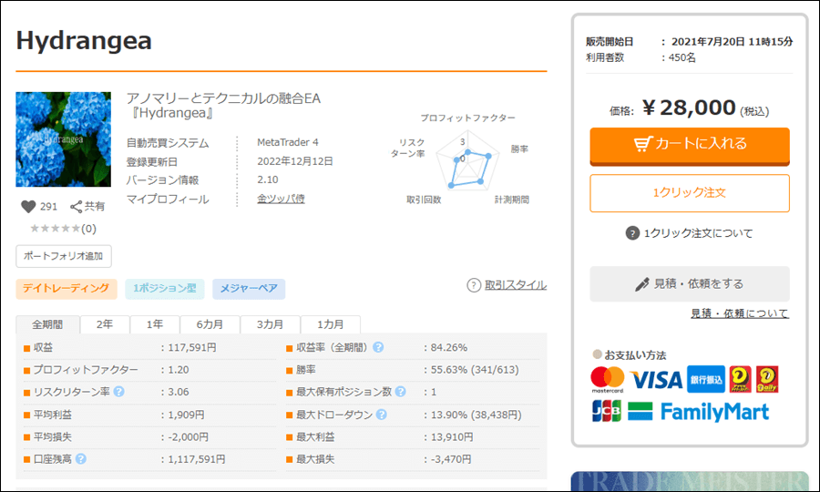Click the FamilyMart payment logo
This screenshot has height=492, width=820.
(x=714, y=412)
